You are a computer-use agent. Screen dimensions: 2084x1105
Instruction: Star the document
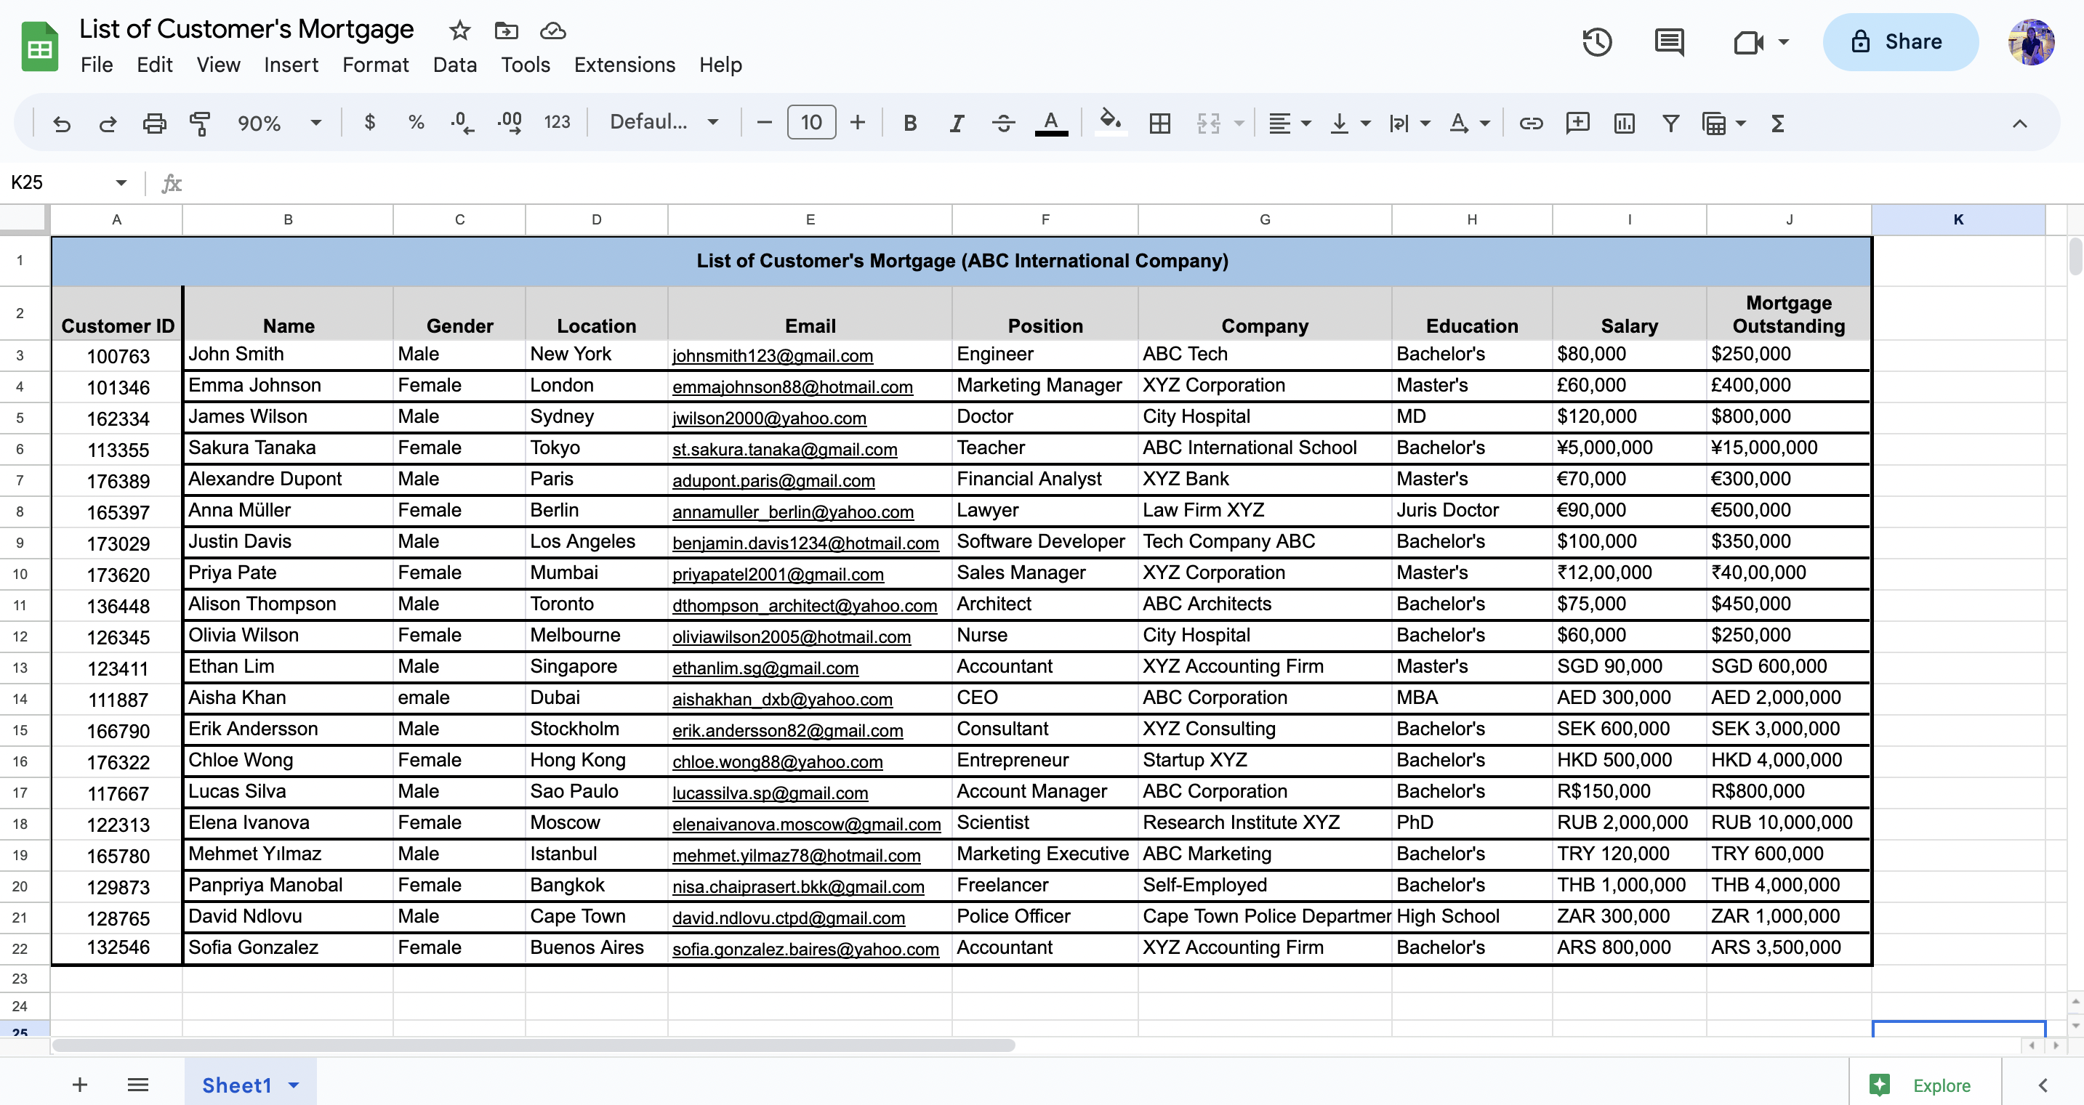coord(459,31)
